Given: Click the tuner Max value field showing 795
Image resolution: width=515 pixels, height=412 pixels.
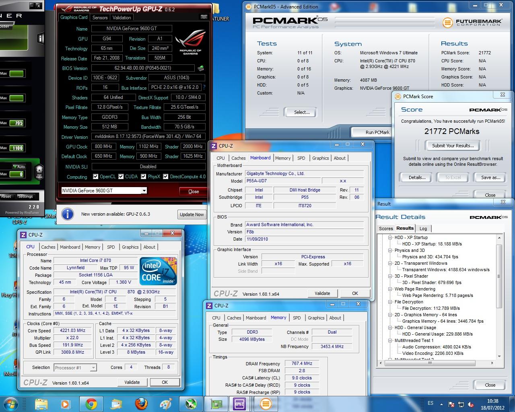Looking at the screenshot, I should [x=16, y=123].
